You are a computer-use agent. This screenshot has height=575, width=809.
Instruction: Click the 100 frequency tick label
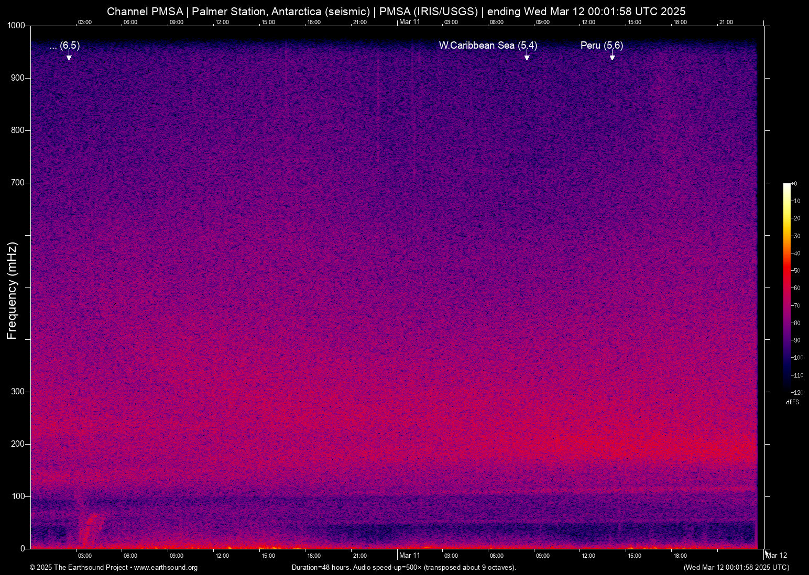[18, 496]
